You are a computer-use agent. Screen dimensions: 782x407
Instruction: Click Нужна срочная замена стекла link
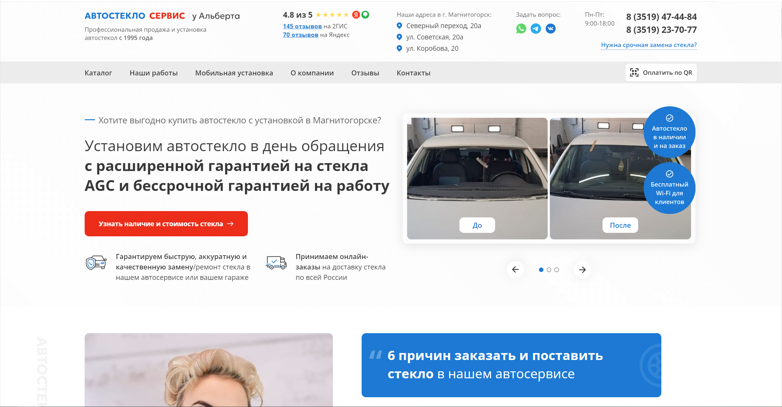[x=649, y=45]
